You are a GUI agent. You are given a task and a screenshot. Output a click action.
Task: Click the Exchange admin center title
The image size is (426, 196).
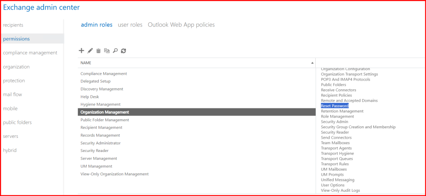point(42,7)
